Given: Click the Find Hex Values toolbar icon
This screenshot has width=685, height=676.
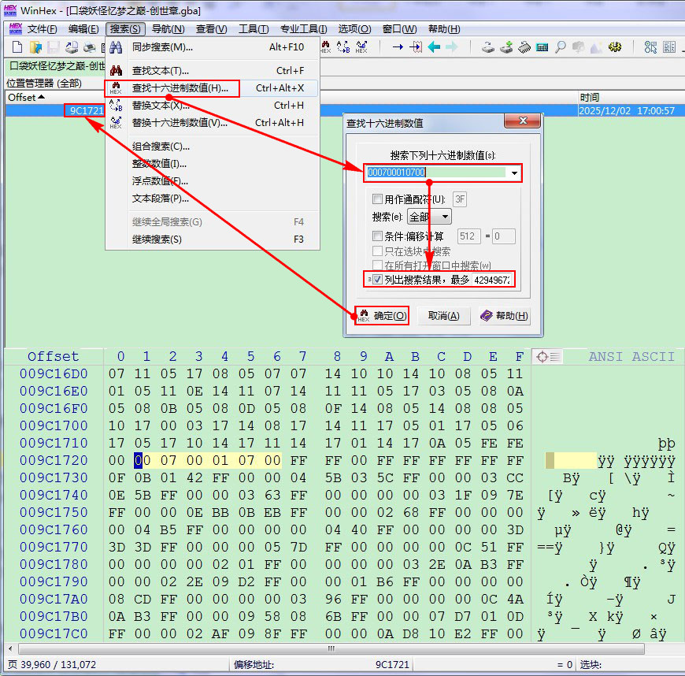Looking at the screenshot, I should [x=326, y=46].
